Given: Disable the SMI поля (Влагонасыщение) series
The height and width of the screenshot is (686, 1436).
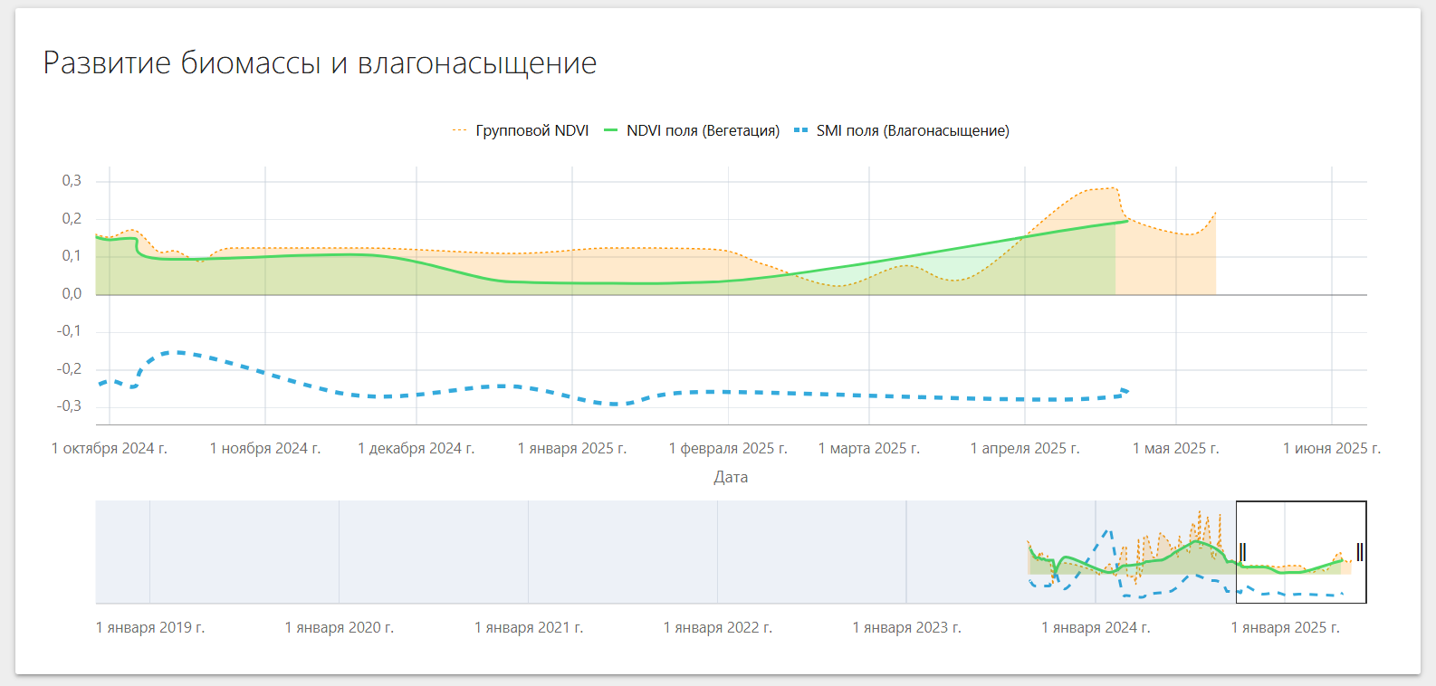Looking at the screenshot, I should 912,131.
